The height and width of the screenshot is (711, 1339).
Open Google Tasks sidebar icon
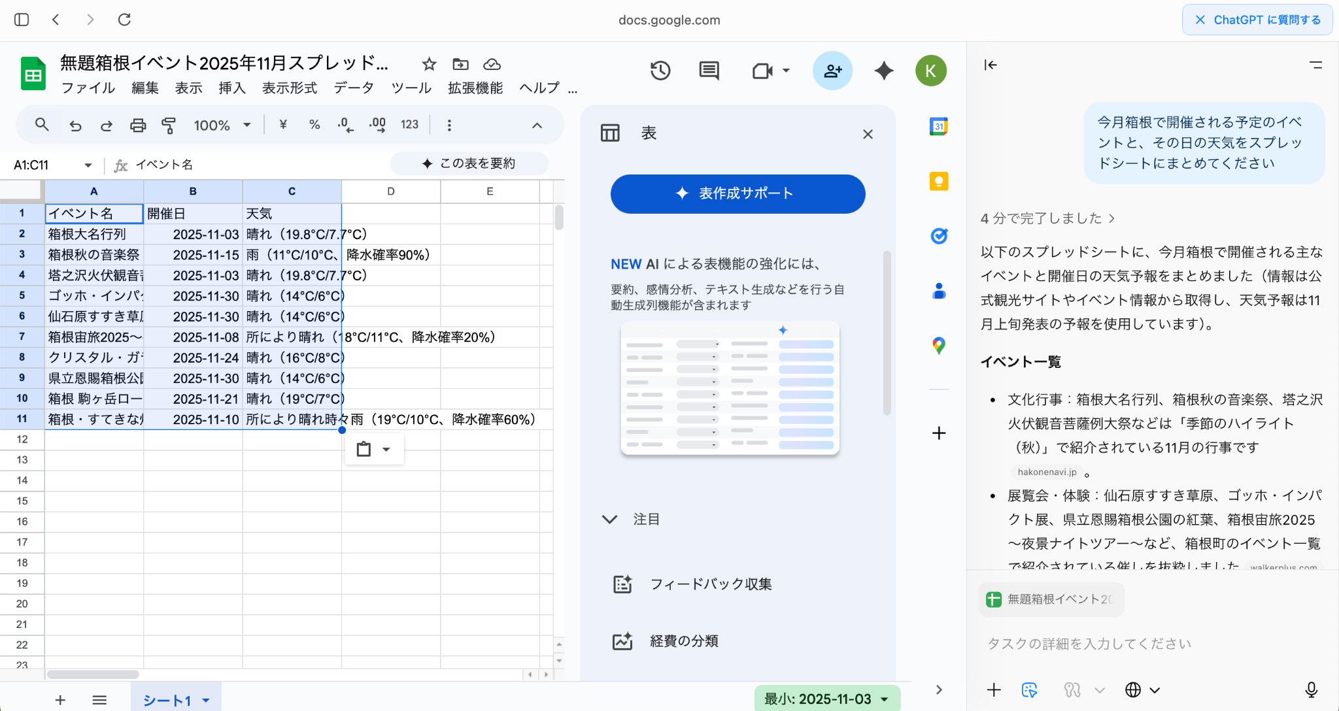point(939,236)
